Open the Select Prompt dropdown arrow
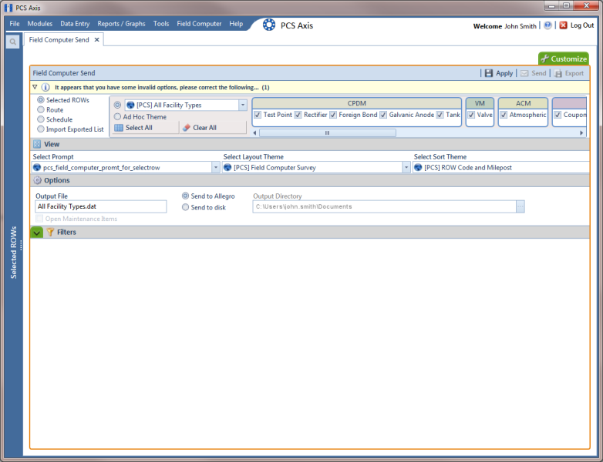Screen dimensions: 603x462 216,167
